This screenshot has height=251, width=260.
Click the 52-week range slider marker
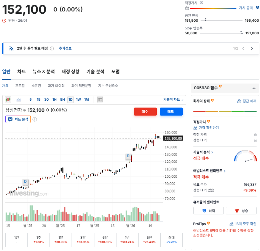tap(241, 32)
